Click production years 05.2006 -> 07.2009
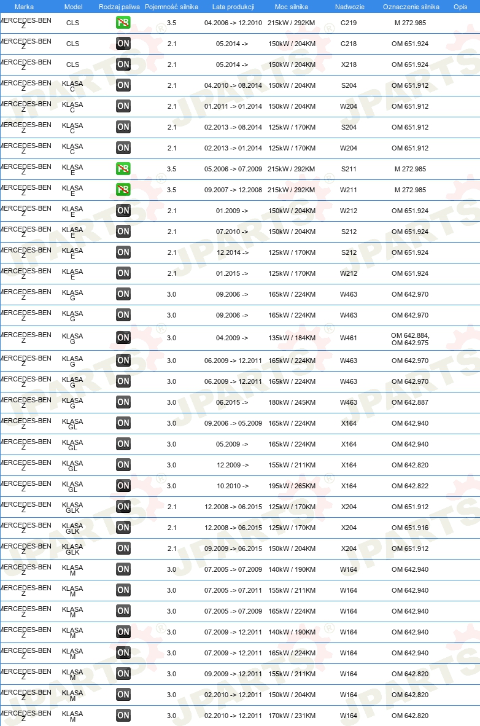480x726 pixels. pos(233,169)
